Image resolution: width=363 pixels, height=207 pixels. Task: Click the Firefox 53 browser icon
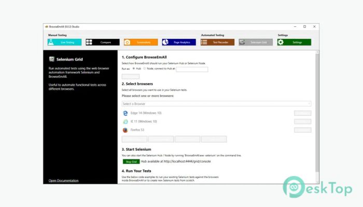(x=125, y=130)
